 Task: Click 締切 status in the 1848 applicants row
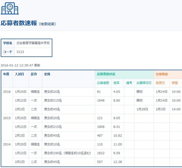(139, 100)
